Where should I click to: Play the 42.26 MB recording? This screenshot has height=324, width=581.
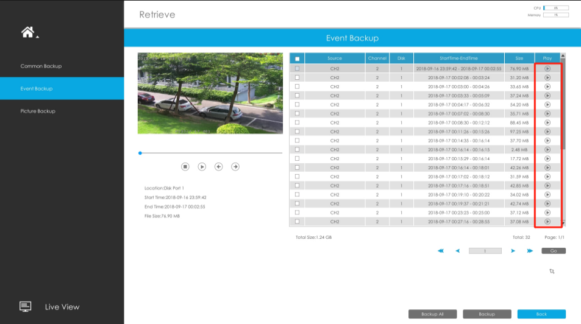click(x=547, y=167)
